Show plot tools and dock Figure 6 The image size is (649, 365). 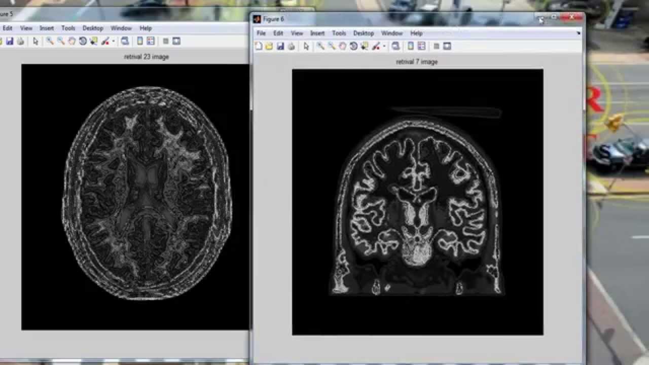[447, 46]
